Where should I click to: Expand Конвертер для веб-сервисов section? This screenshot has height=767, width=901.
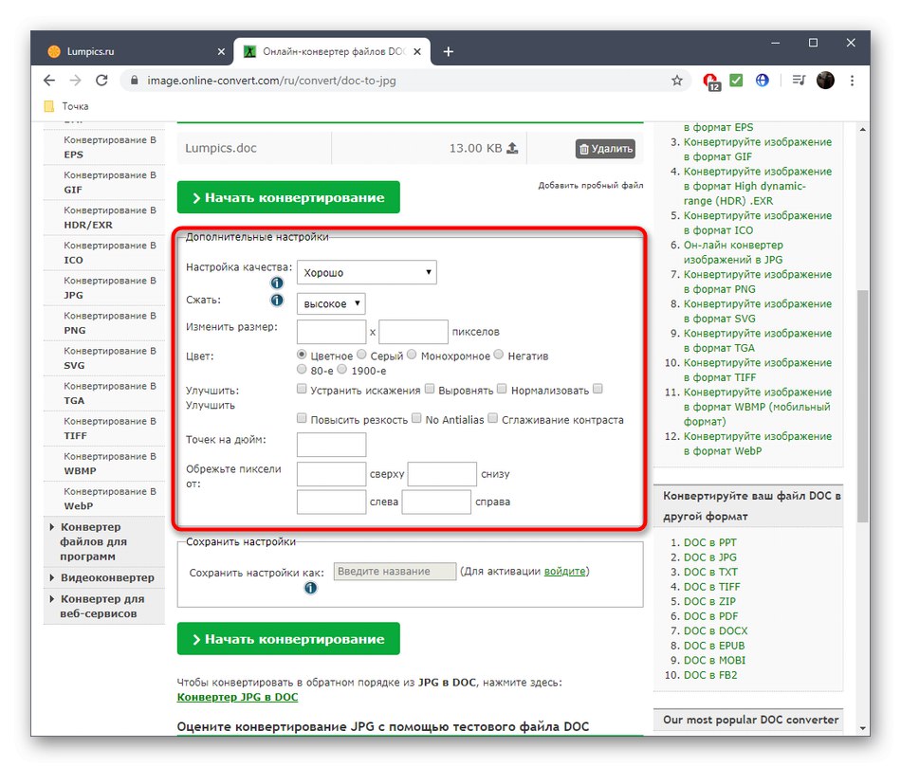tap(103, 606)
